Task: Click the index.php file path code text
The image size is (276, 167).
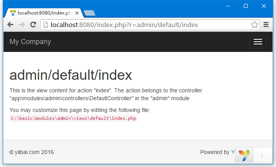Action: click(73, 118)
